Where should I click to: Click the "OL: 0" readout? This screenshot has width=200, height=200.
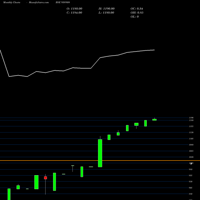[134, 17]
